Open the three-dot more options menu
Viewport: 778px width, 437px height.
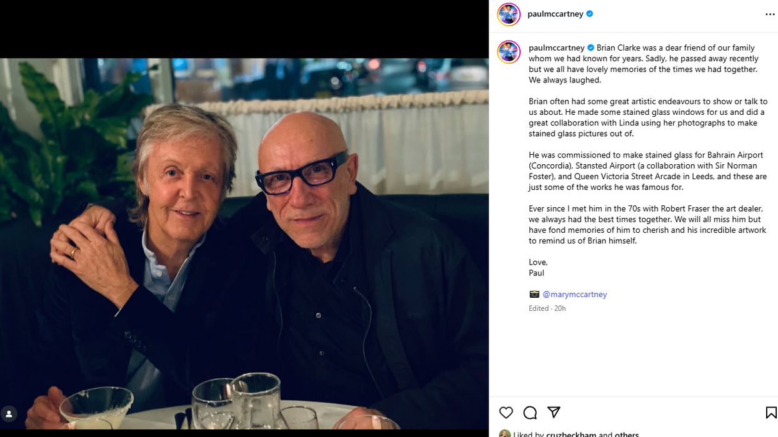(769, 14)
